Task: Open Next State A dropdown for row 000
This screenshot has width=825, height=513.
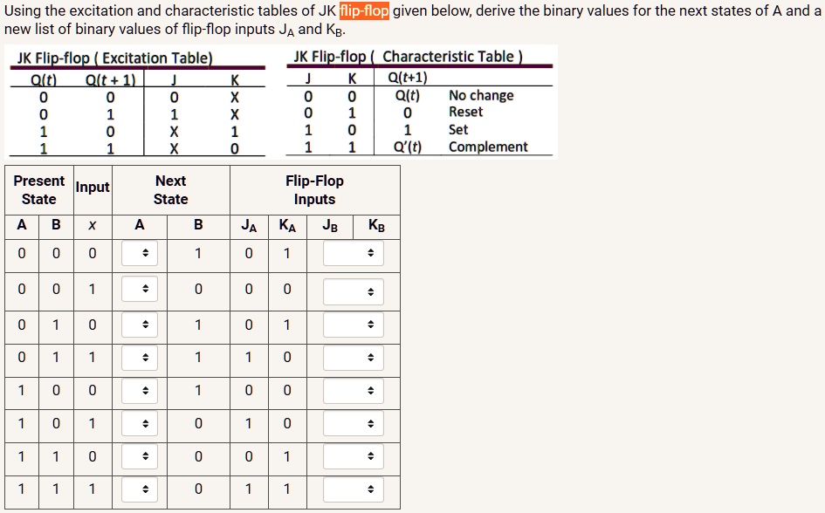Action: click(x=140, y=253)
